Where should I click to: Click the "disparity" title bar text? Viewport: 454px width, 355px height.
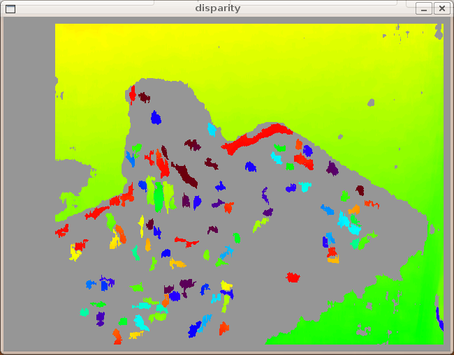coord(218,8)
